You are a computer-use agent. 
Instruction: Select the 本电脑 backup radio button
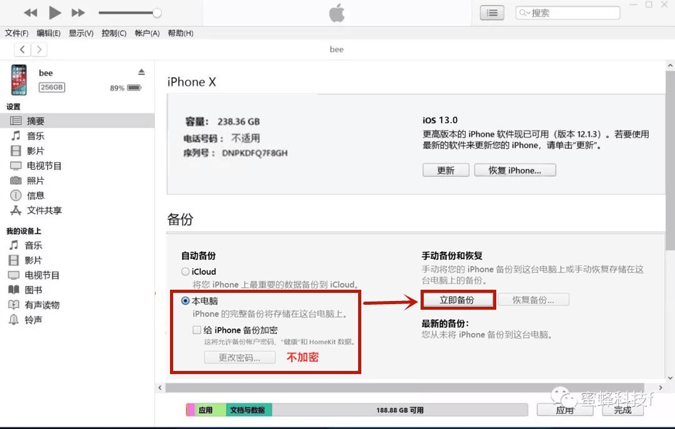(185, 302)
